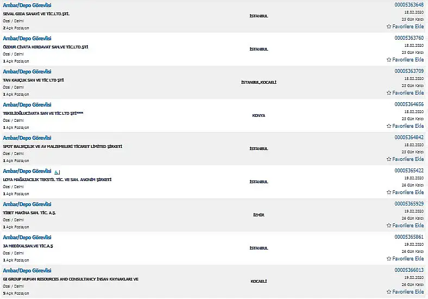This screenshot has height=299, width=428.
Task: Open job listing number 00005366013
Action: [x=409, y=270]
